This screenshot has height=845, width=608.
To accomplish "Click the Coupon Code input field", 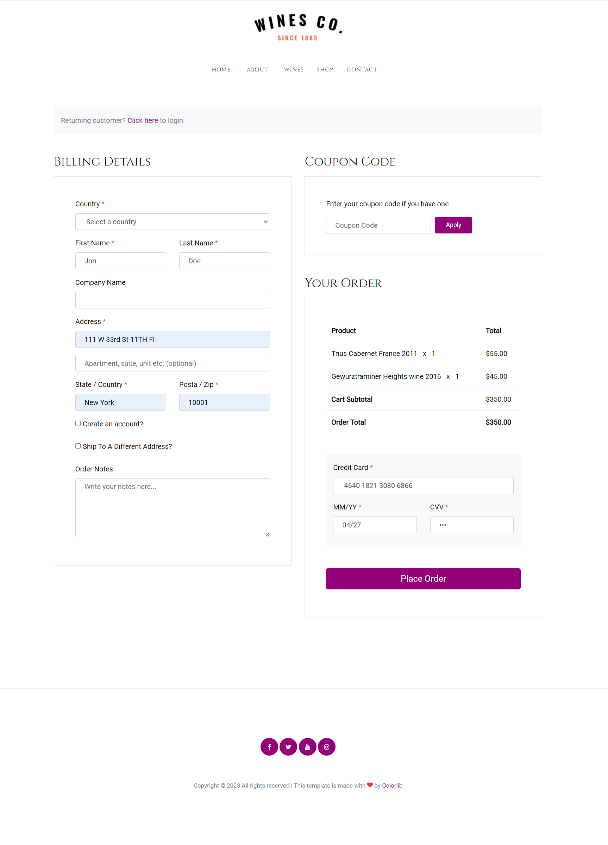I will pos(378,225).
